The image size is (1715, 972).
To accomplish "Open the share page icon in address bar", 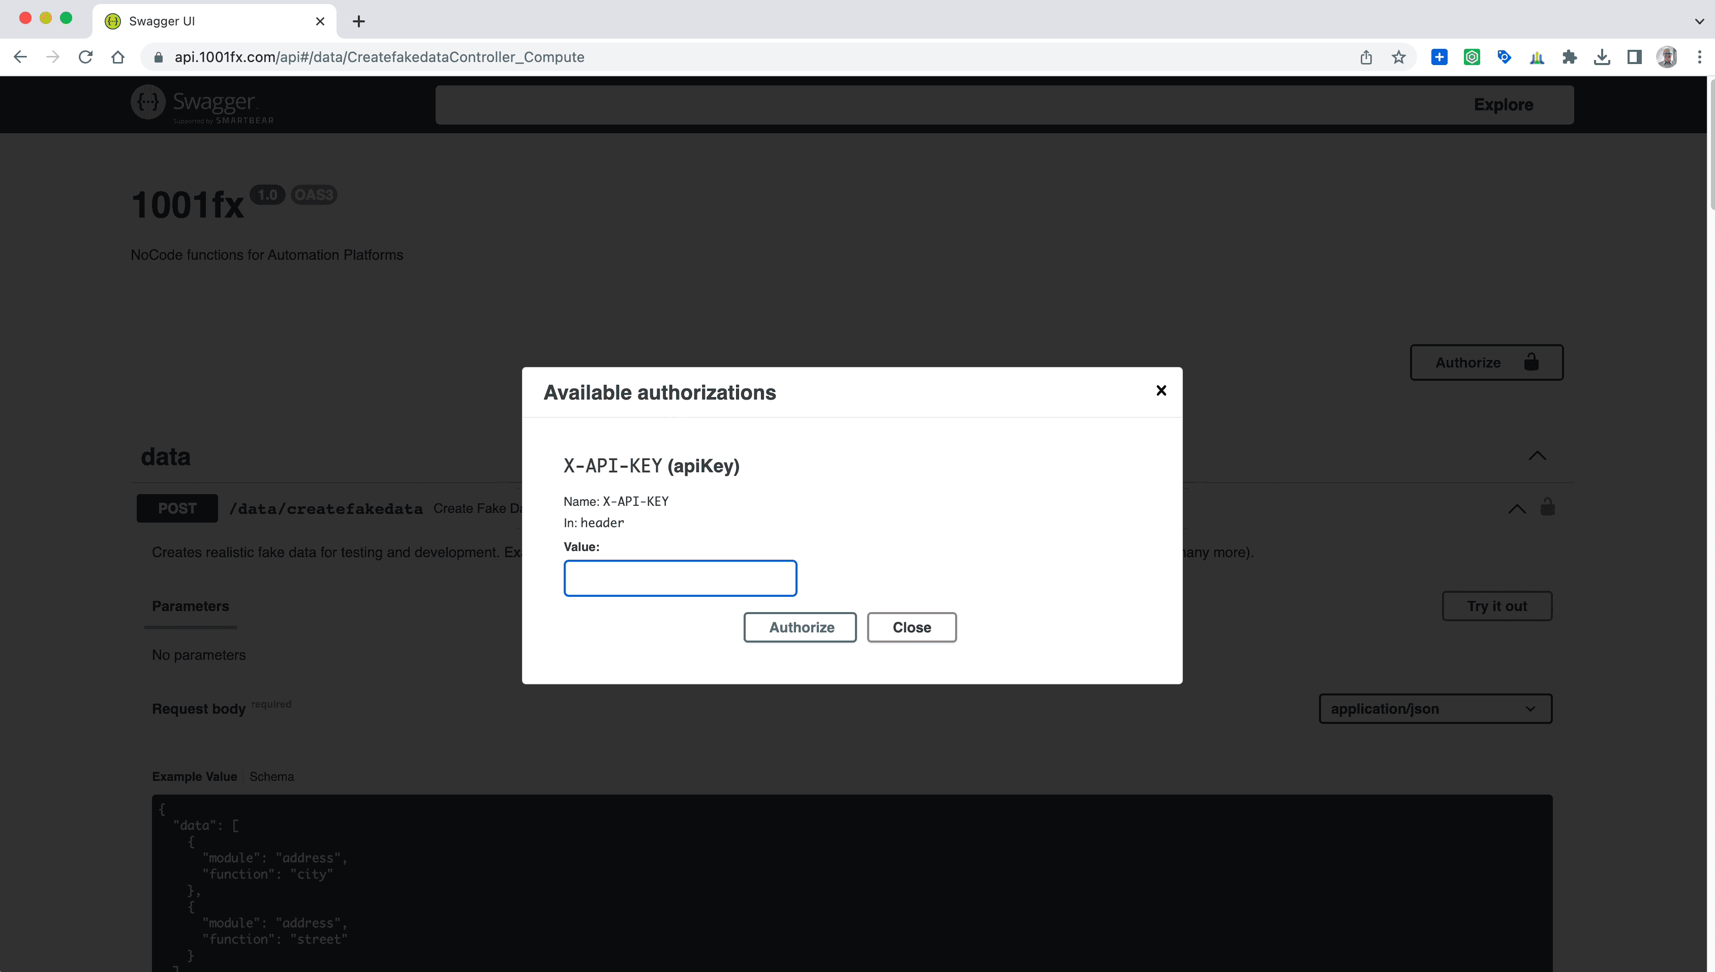I will pyautogui.click(x=1365, y=57).
